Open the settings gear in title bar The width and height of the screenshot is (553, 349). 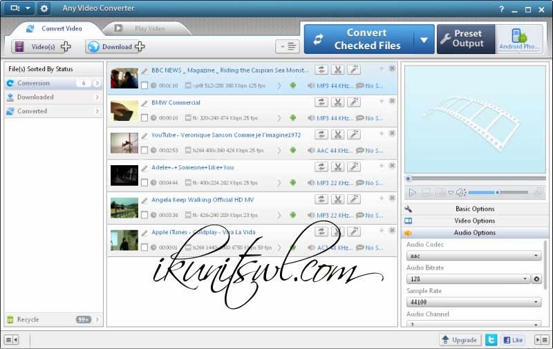pos(44,8)
